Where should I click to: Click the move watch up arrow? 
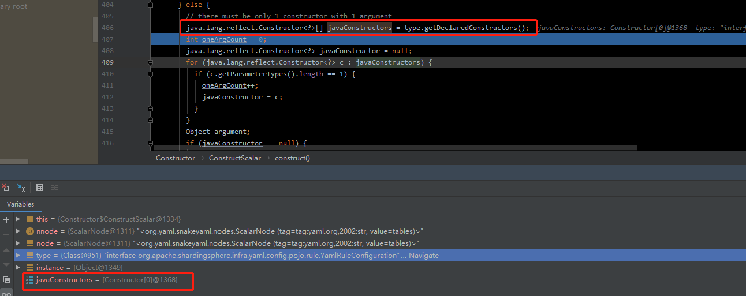tap(6, 249)
